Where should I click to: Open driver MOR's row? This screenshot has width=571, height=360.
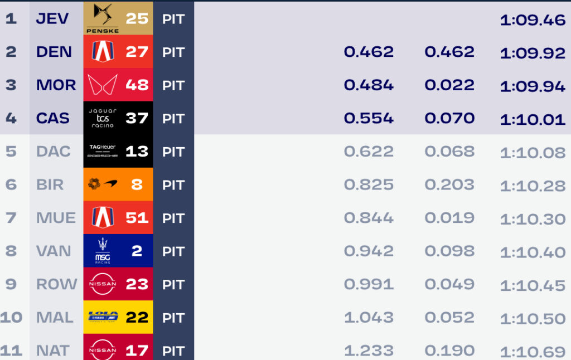click(285, 85)
